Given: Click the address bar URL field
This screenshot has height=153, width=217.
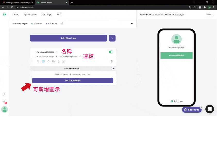Looking at the screenshot, I should pos(102,7).
